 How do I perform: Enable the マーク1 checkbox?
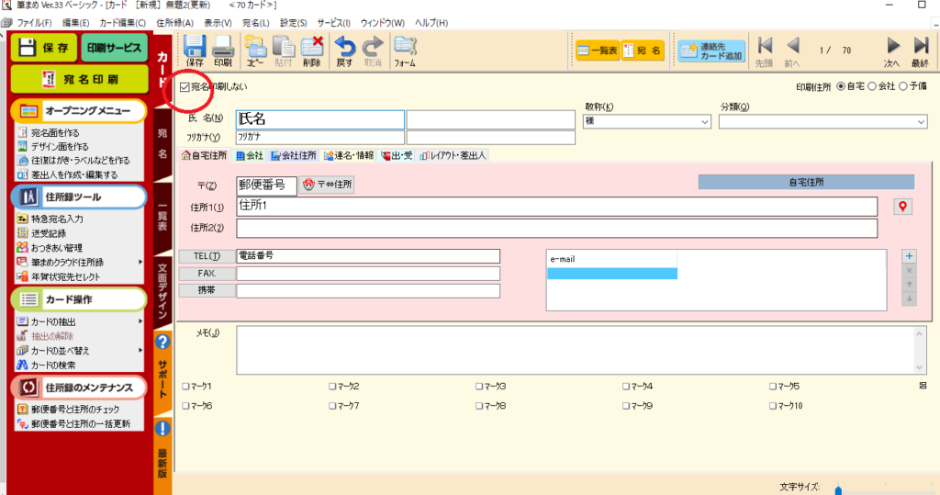[x=186, y=387]
